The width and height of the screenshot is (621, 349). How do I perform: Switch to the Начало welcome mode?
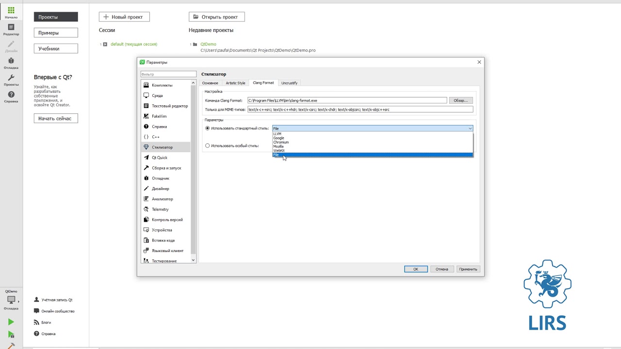11,13
